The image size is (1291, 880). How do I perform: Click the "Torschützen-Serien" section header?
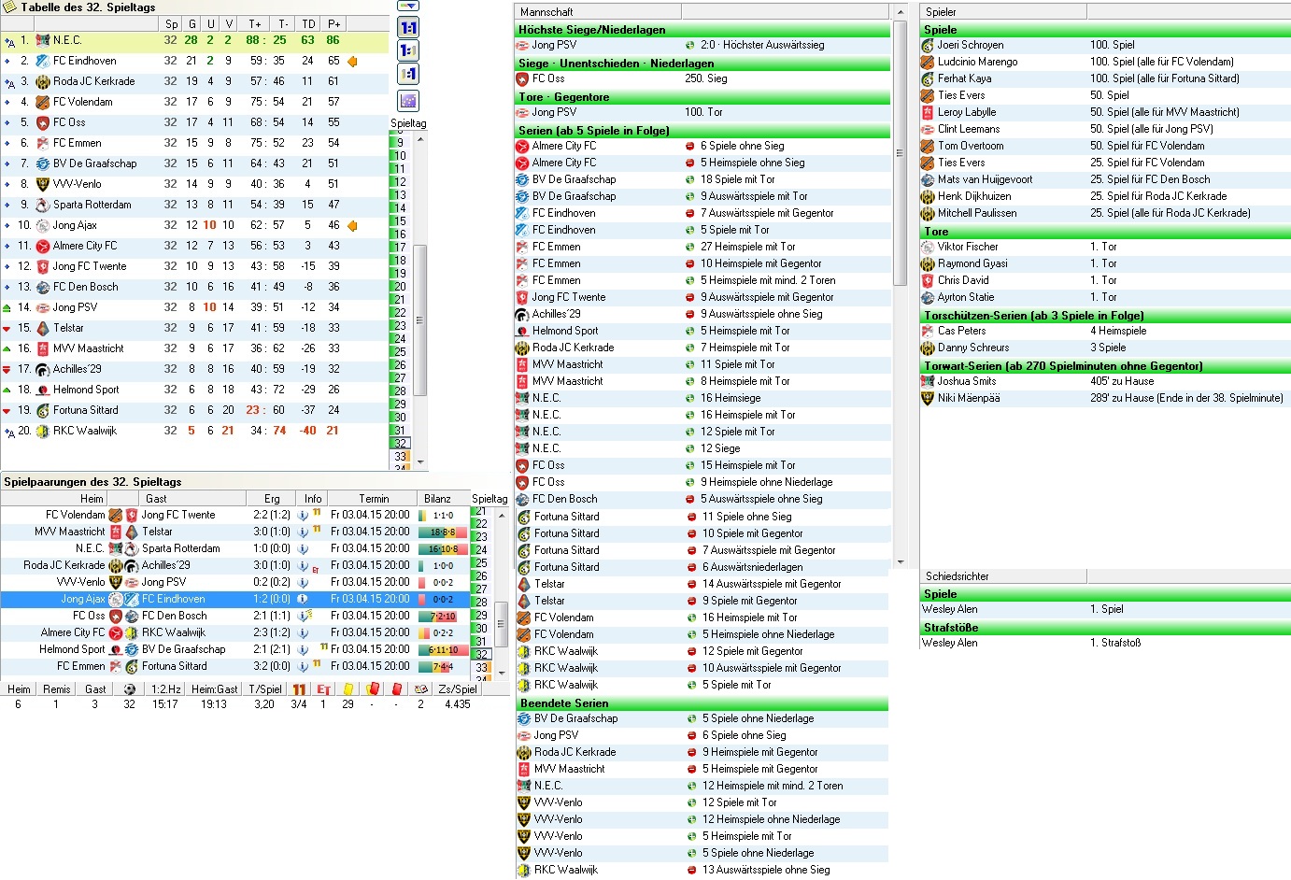click(1105, 316)
